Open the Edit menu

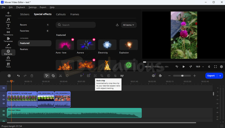point(11,7)
